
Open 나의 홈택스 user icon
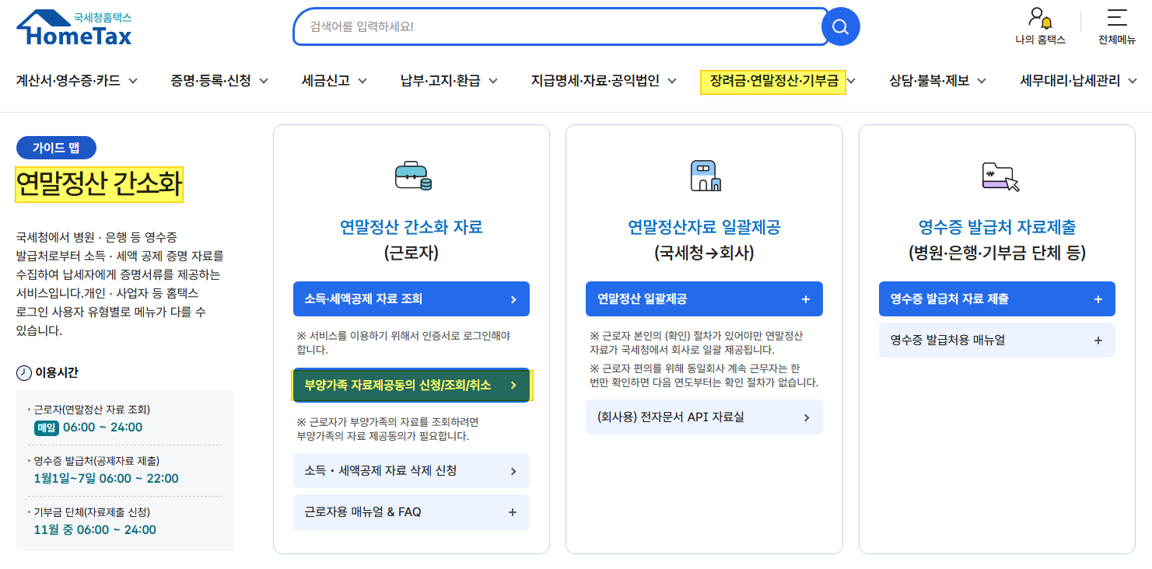point(1040,18)
